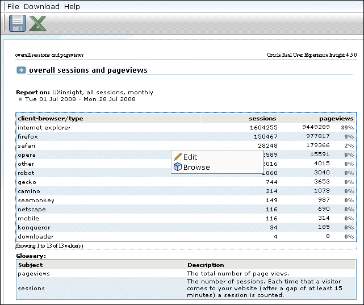364x305 pixels.
Task: Click pageviews value 1078
Action: [x=322, y=190]
